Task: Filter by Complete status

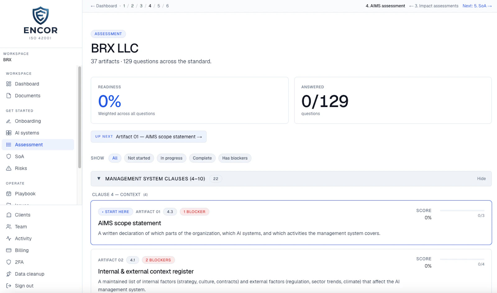Action: tap(202, 158)
